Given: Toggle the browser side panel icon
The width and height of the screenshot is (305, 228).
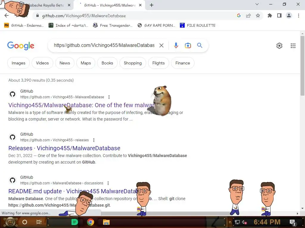Looking at the screenshot, I should click(x=279, y=16).
